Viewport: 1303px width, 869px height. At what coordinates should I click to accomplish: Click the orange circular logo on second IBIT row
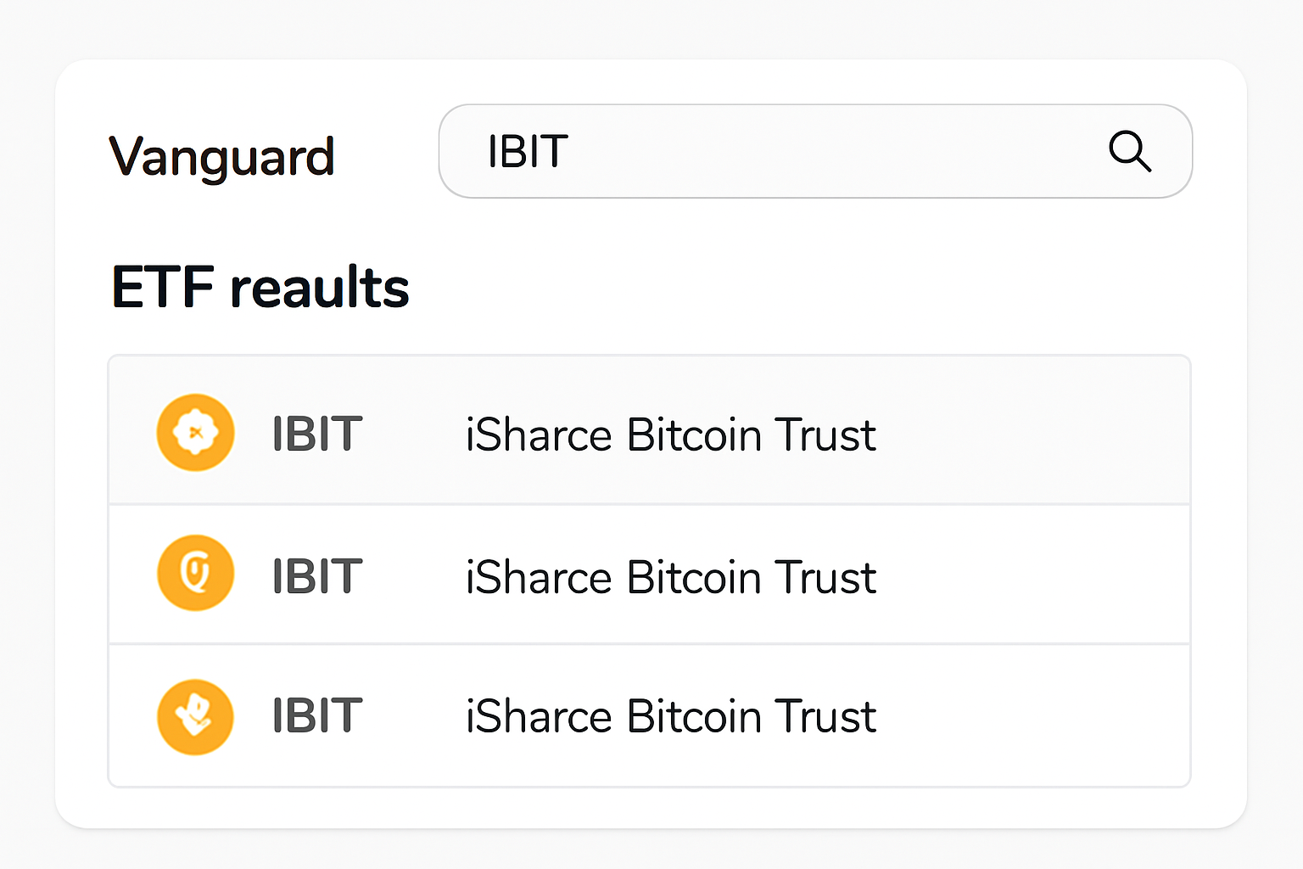coord(195,573)
